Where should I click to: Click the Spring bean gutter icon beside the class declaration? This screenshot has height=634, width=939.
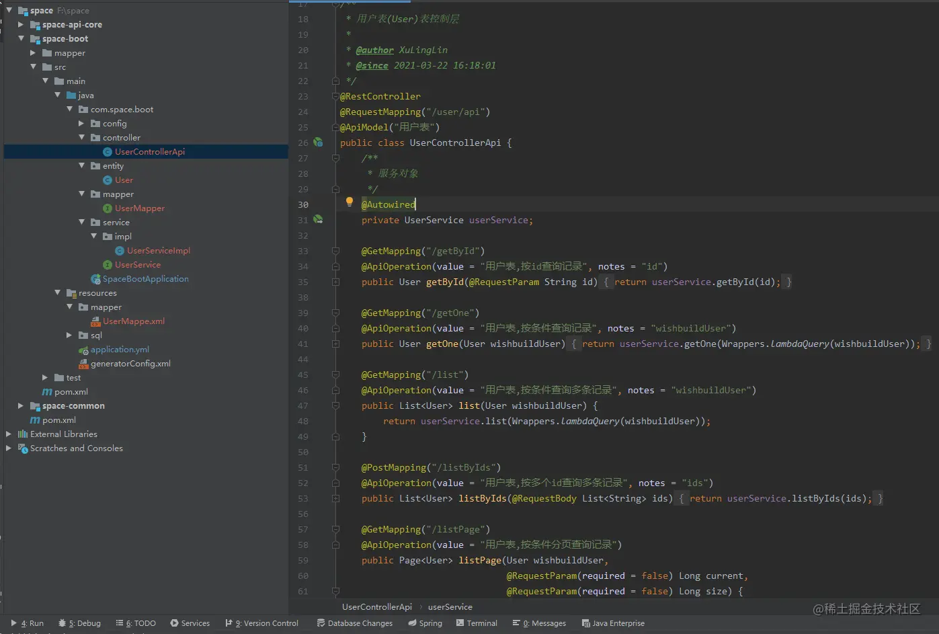coord(318,143)
